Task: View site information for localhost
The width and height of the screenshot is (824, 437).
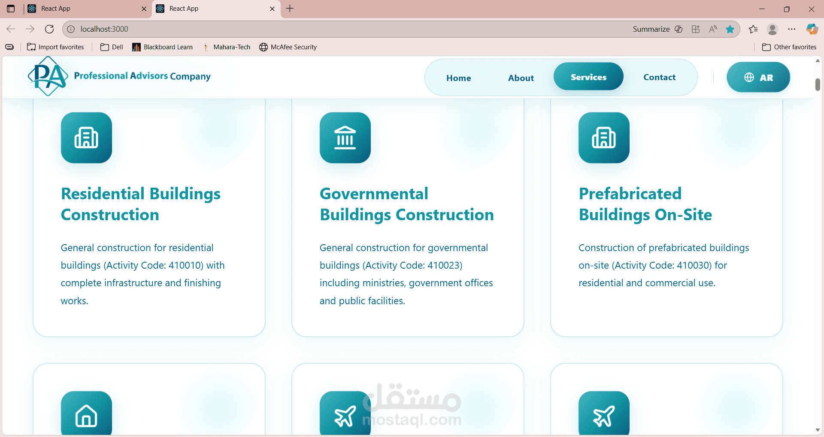Action: point(71,29)
